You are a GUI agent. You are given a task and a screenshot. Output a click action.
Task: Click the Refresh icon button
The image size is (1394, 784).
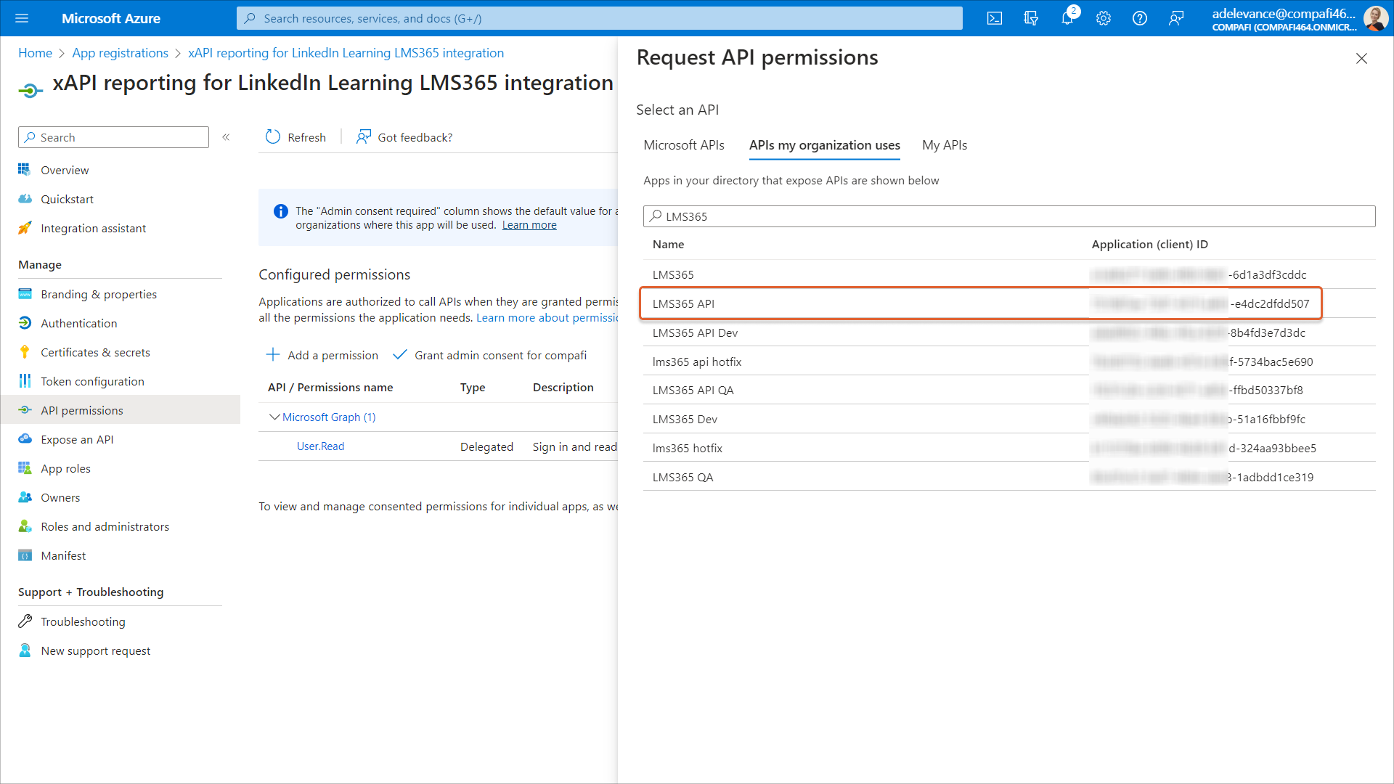coord(273,137)
